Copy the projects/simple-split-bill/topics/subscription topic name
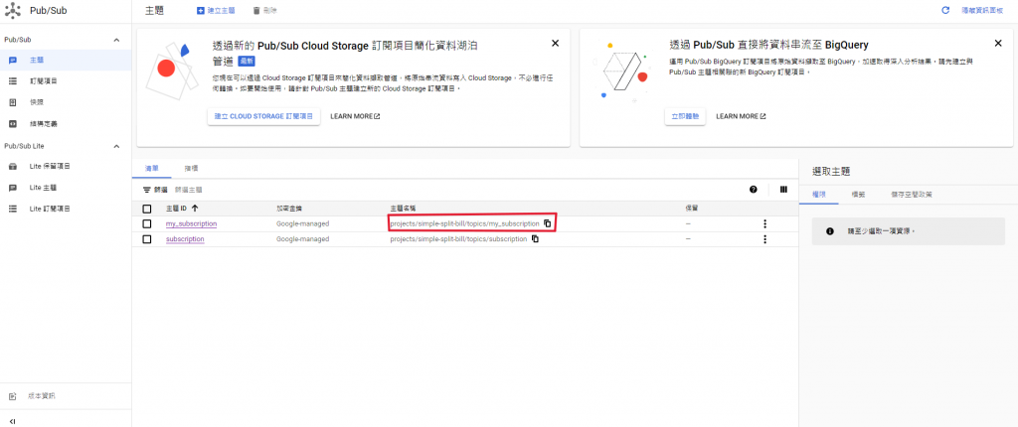This screenshot has width=1018, height=427. (535, 238)
